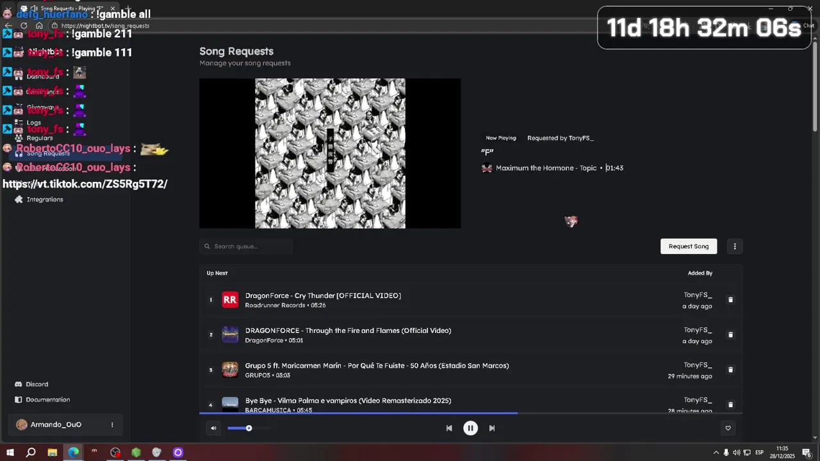Switch to Song Requests browser tab
The height and width of the screenshot is (461, 820).
tap(69, 8)
